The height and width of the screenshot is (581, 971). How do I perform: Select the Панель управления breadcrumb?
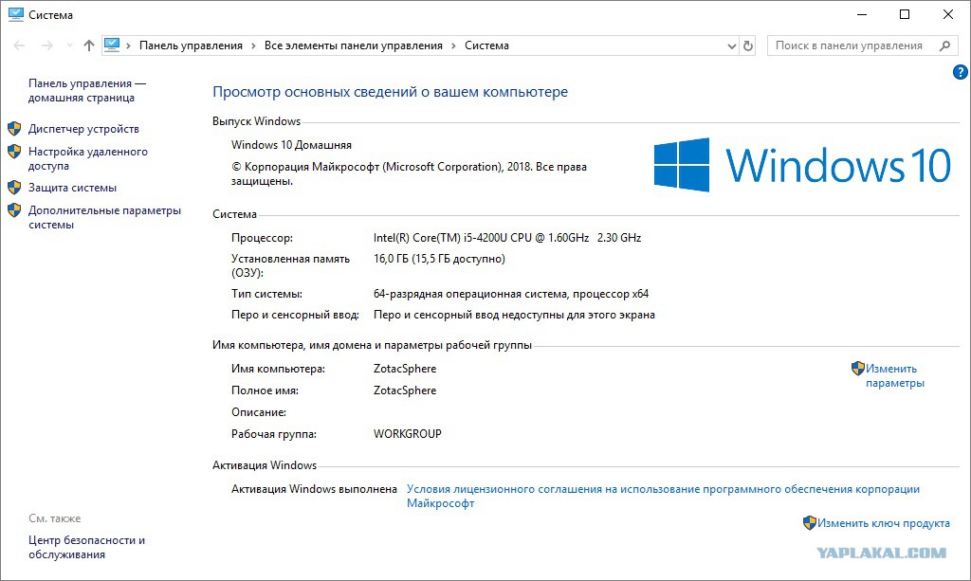(191, 45)
